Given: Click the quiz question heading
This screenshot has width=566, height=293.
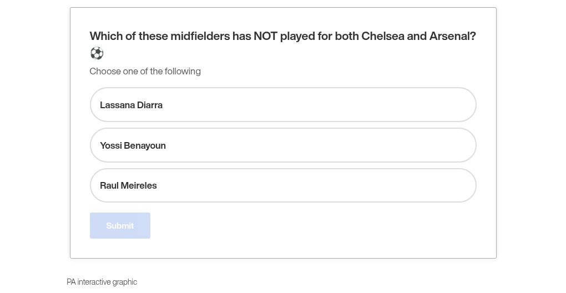Looking at the screenshot, I should (x=282, y=37).
